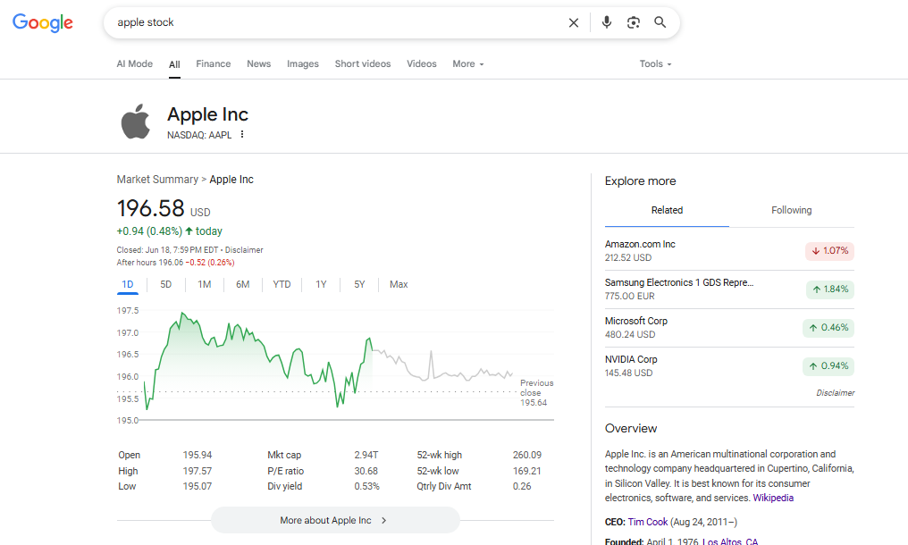Screen dimensions: 908x545
Task: Open the Tim Cook link
Action: [647, 522]
